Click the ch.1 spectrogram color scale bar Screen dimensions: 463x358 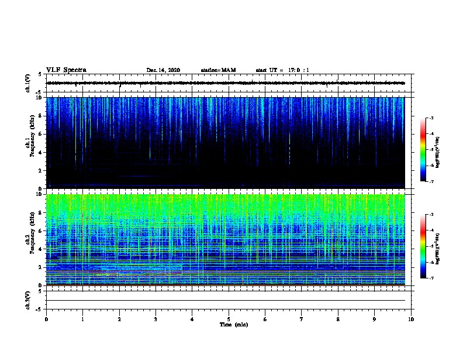click(423, 150)
